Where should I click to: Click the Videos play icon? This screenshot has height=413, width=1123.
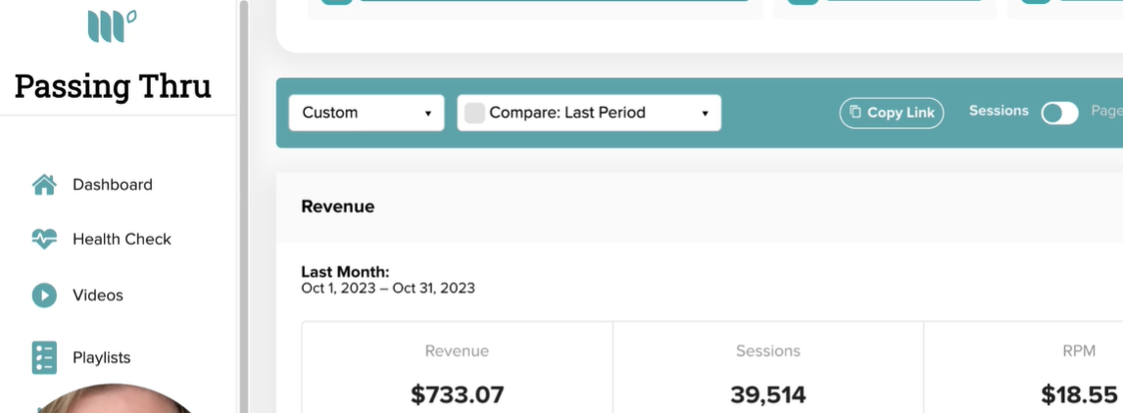pos(44,295)
